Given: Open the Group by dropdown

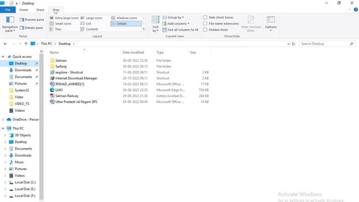Looking at the screenshot, I should (173, 17).
